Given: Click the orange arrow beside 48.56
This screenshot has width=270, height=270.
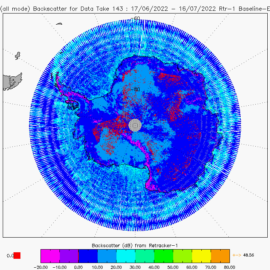Looking at the screenshot, I should coord(236,255).
